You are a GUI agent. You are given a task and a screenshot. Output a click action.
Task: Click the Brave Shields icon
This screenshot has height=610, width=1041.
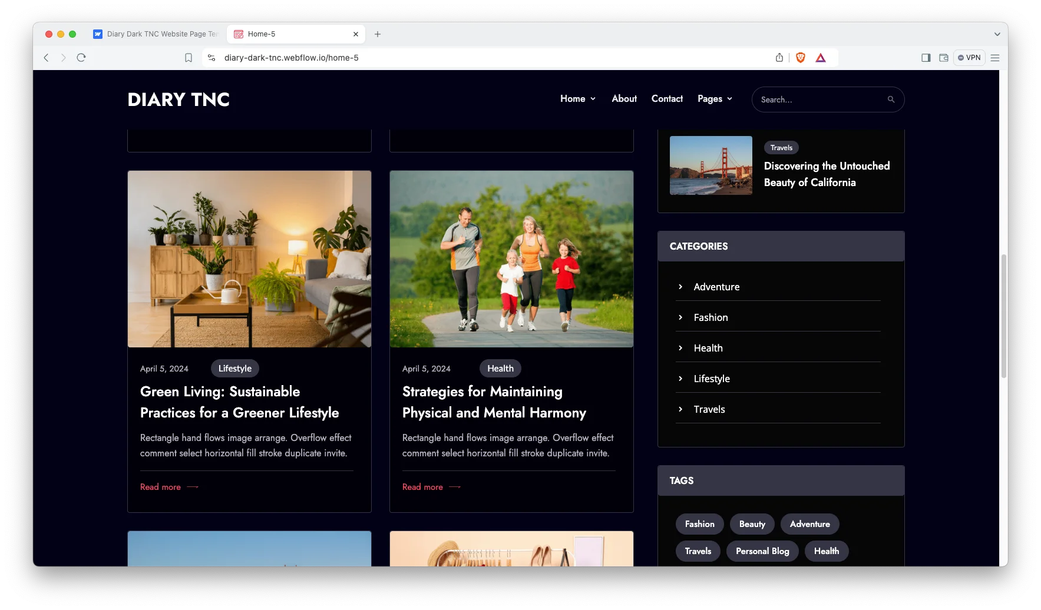(x=801, y=58)
